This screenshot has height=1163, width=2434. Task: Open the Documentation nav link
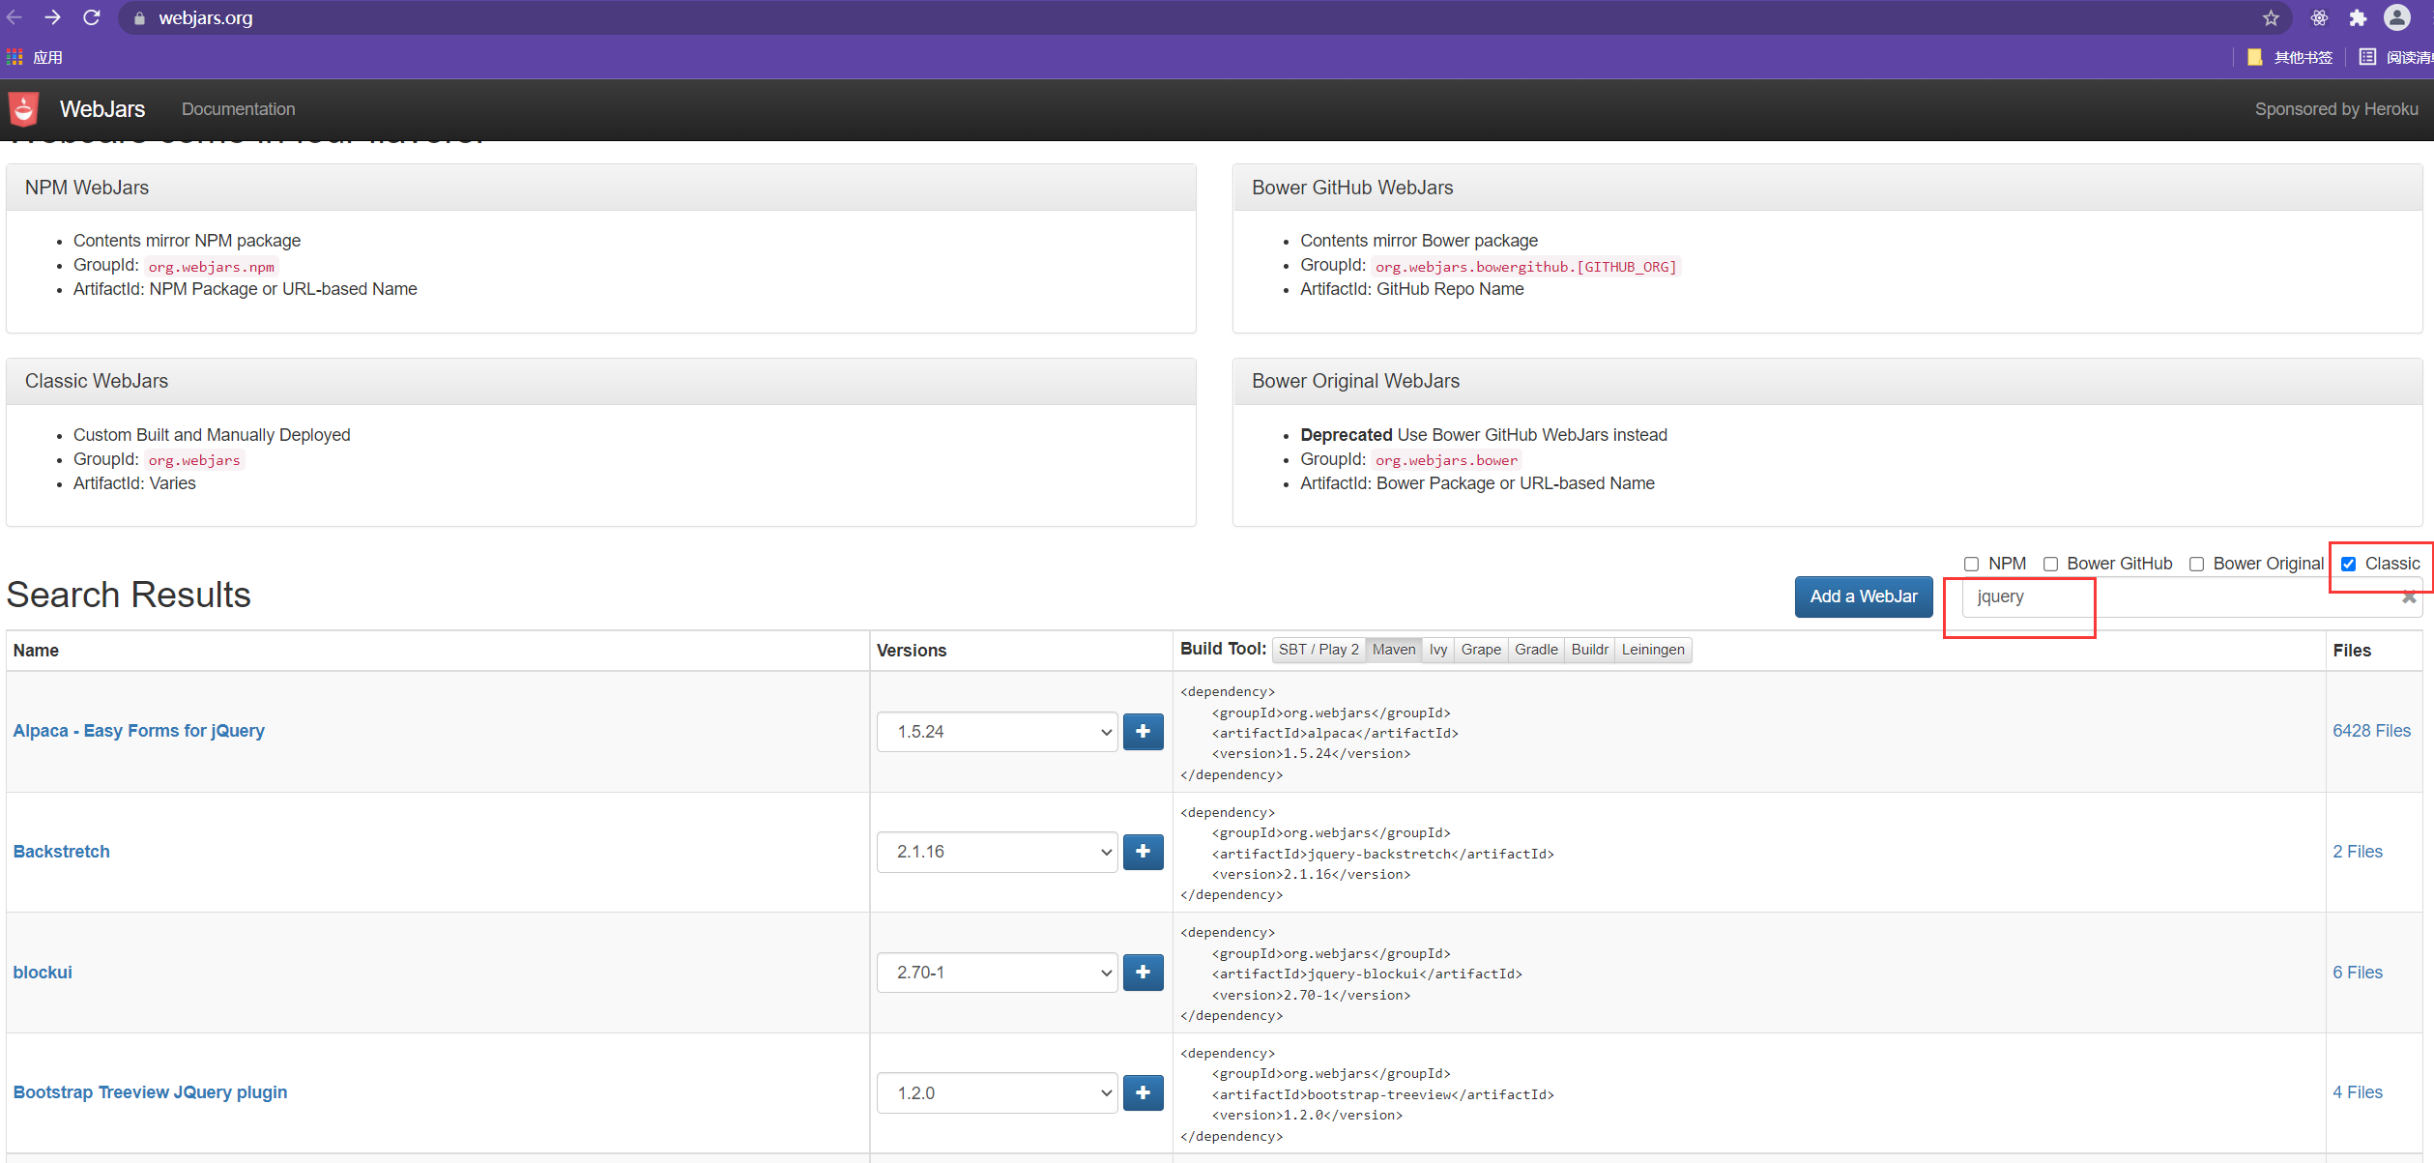(x=238, y=109)
